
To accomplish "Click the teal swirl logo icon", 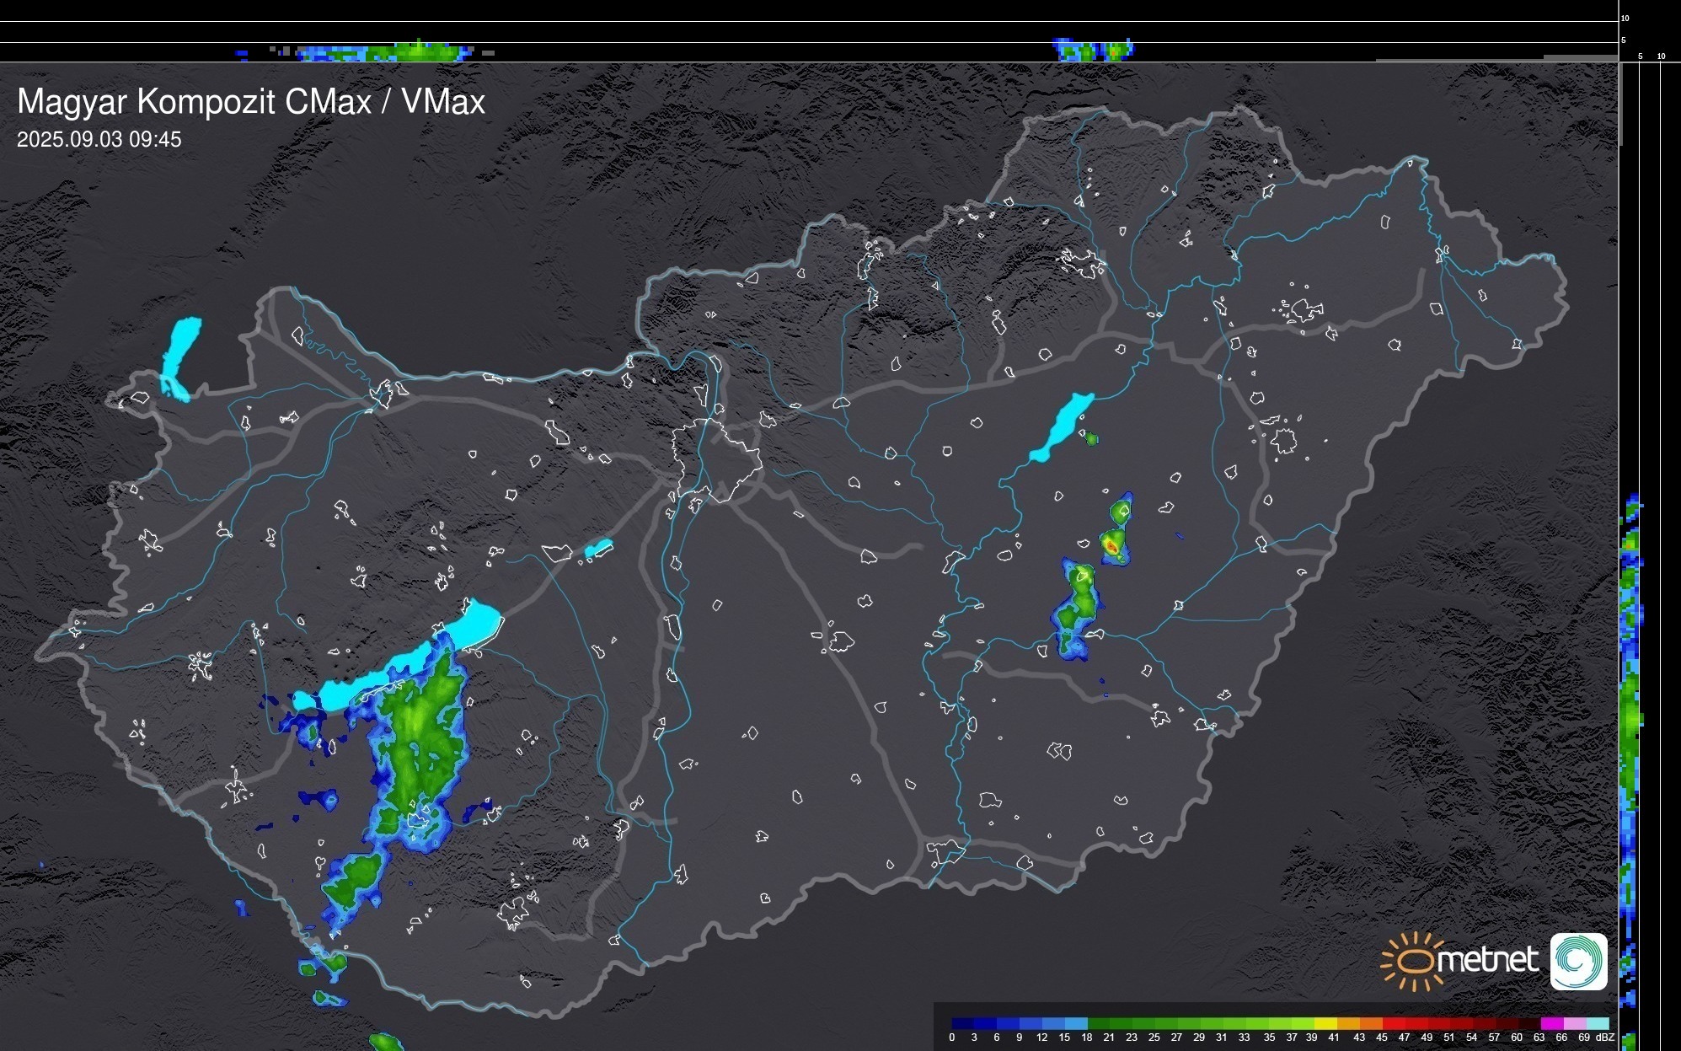I will [1579, 961].
